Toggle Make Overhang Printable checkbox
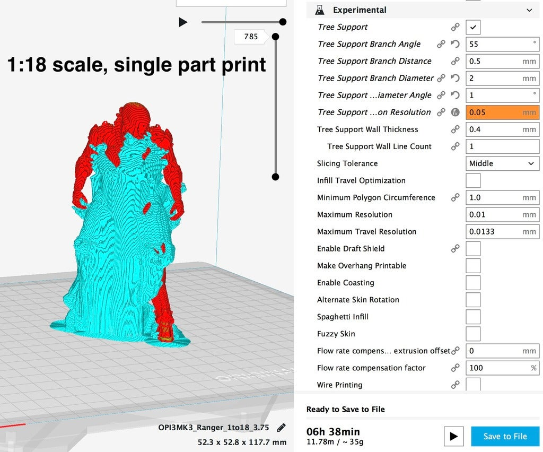The width and height of the screenshot is (543, 452). [x=473, y=266]
